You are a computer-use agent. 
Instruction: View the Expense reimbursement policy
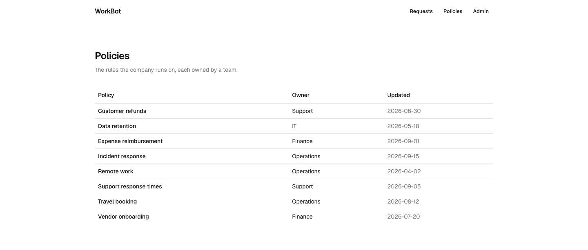pyautogui.click(x=130, y=141)
